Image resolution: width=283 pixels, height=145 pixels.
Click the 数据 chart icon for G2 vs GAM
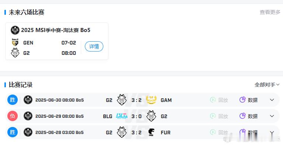242,100
